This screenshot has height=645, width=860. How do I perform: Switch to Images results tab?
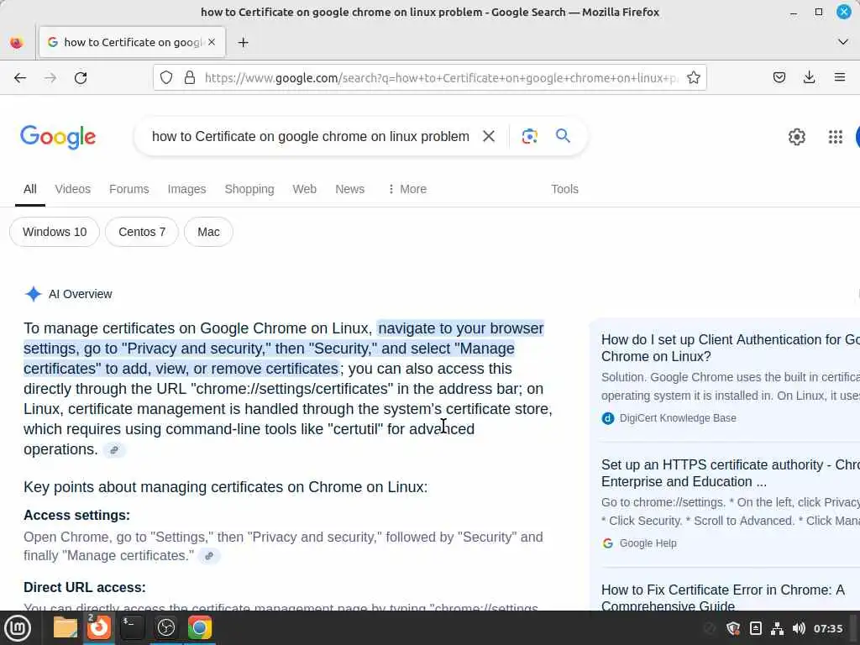(x=186, y=189)
